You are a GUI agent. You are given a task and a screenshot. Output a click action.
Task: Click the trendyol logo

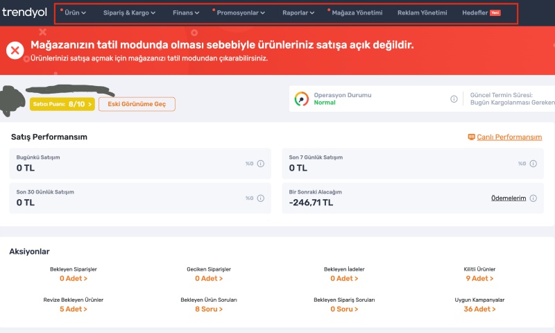tap(24, 12)
